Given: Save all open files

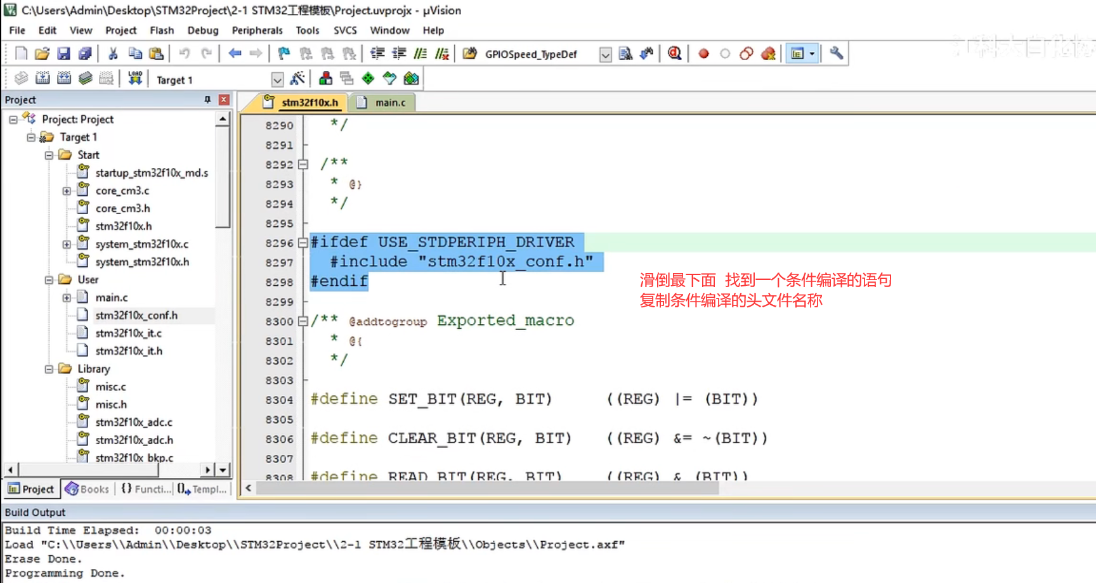Looking at the screenshot, I should (85, 53).
